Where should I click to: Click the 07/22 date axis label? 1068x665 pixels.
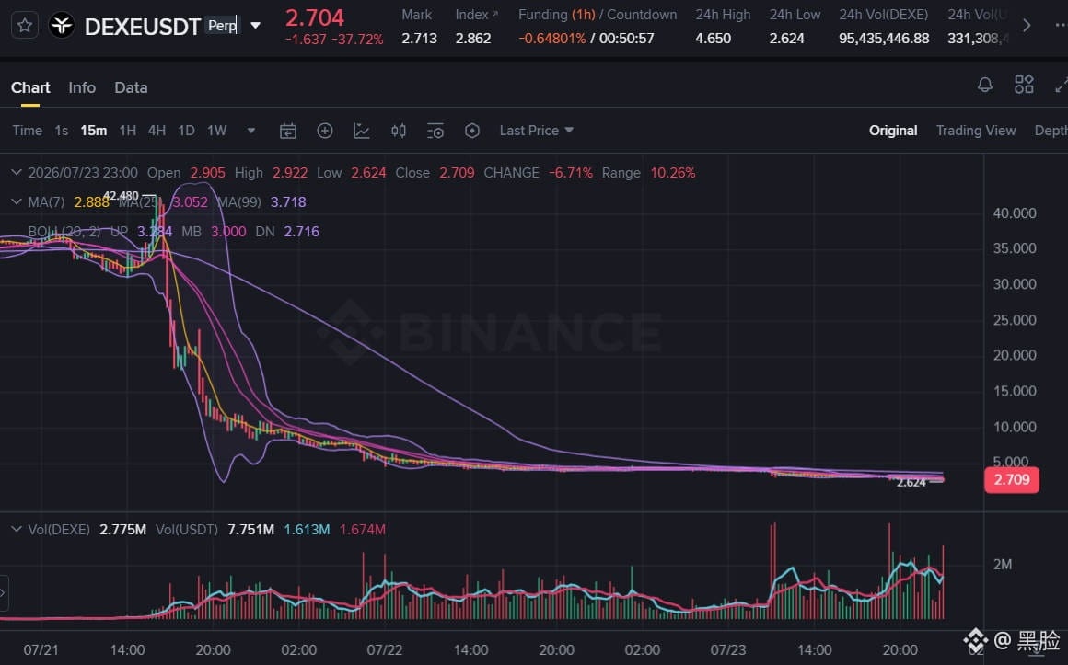click(x=384, y=650)
